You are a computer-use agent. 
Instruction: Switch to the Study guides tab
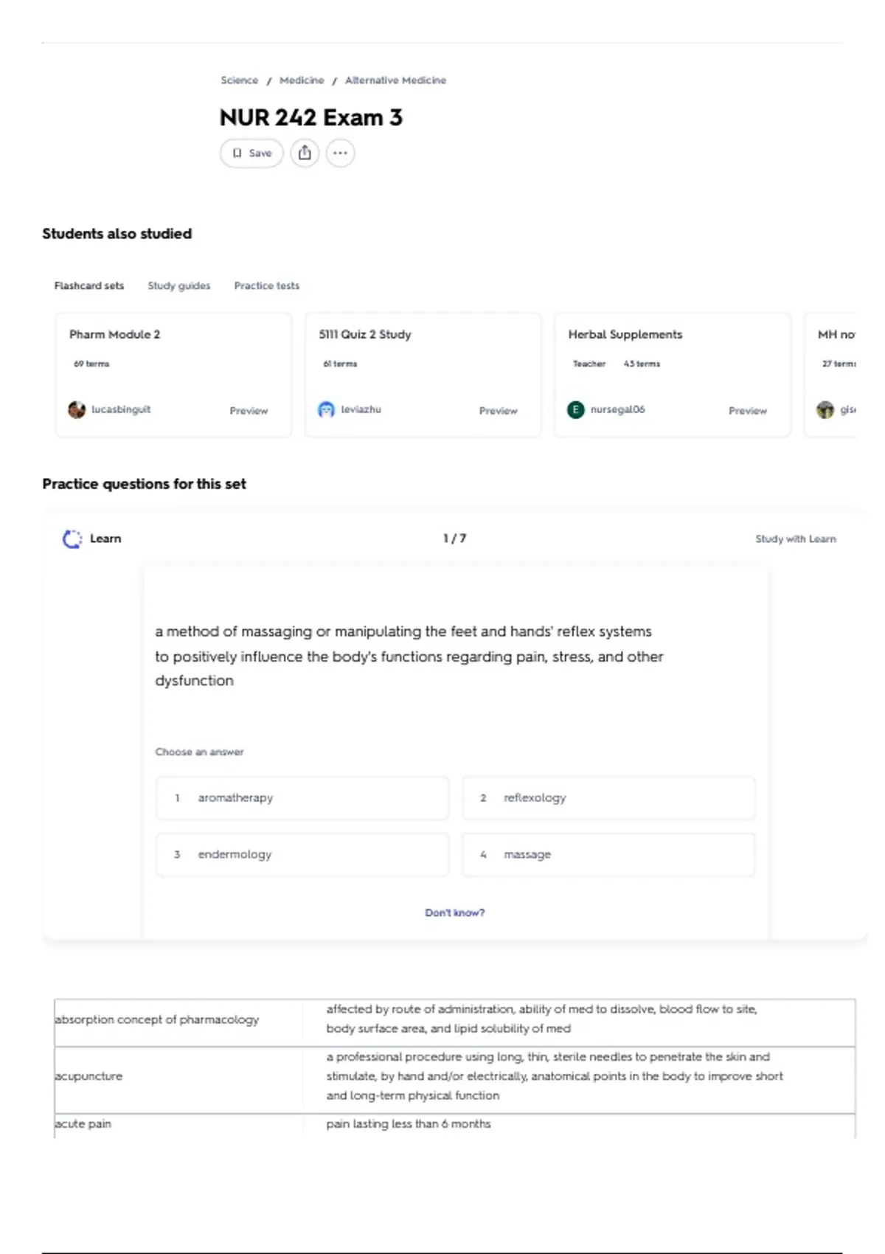179,285
